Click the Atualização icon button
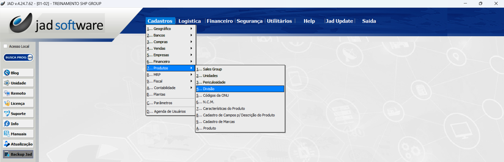The width and height of the screenshot is (504, 162). click(x=7, y=144)
